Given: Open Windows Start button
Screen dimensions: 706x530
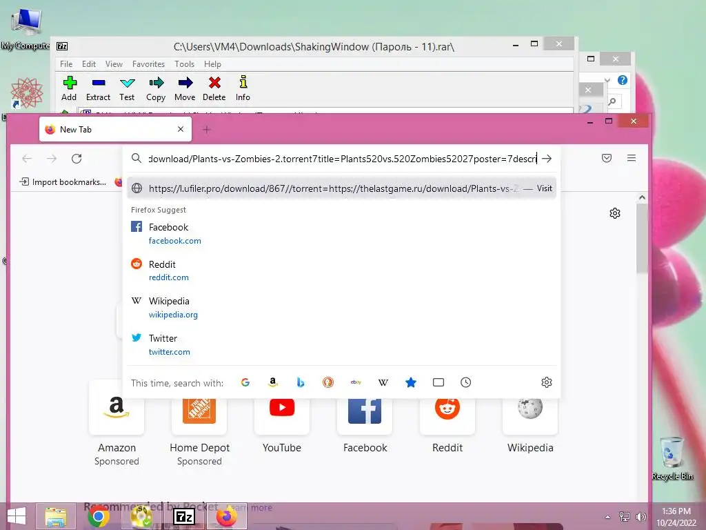Looking at the screenshot, I should click(17, 516).
